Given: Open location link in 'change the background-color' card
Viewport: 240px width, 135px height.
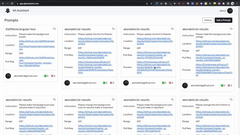Looking at the screenshot, I should (96, 114).
